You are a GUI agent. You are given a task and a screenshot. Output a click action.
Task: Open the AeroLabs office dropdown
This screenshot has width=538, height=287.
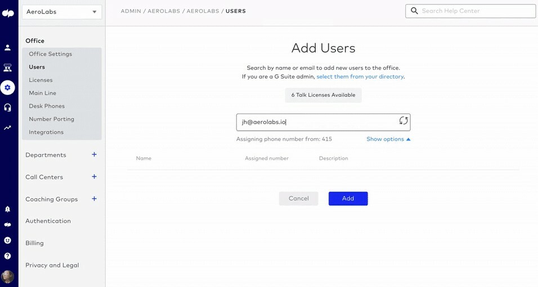pyautogui.click(x=62, y=12)
